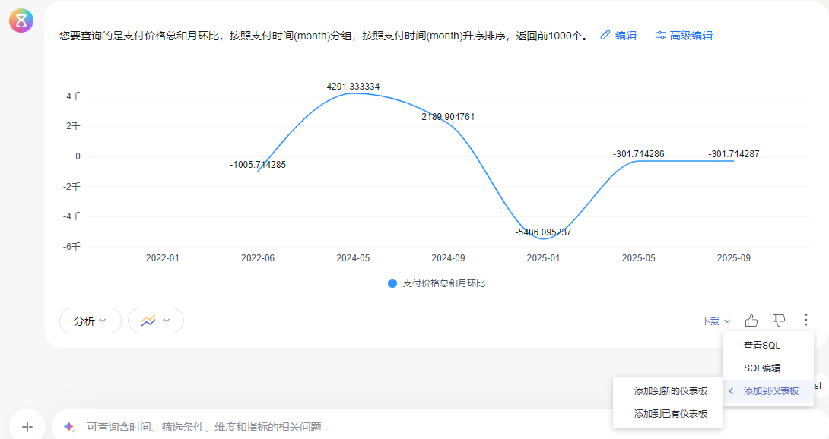Click the 2022-01 axis label
The width and height of the screenshot is (829, 439).
[x=163, y=258]
